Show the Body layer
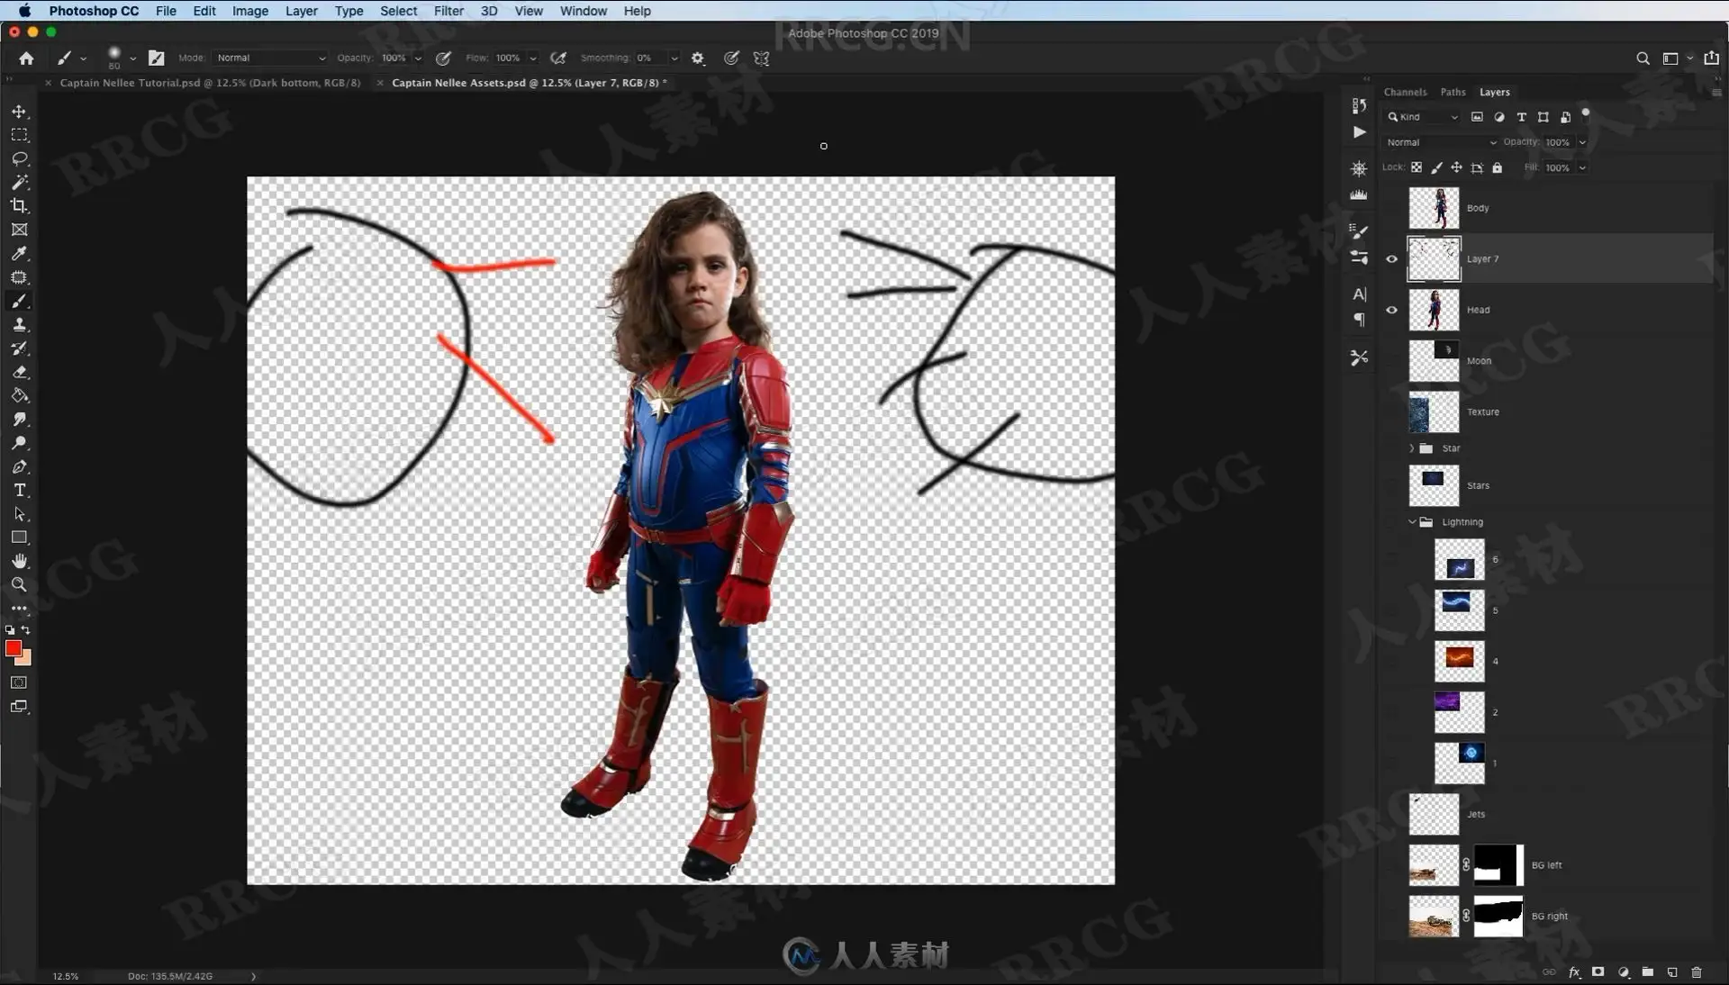 click(1391, 208)
